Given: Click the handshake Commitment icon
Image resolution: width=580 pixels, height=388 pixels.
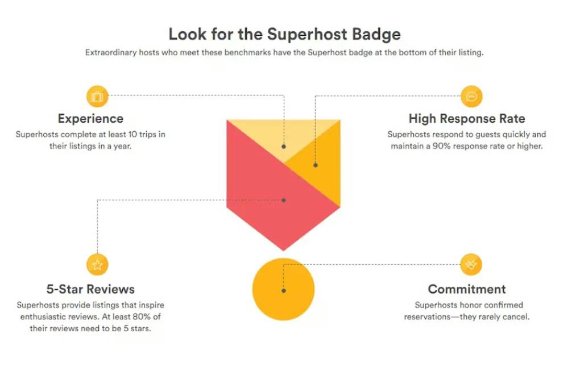Looking at the screenshot, I should [x=471, y=265].
